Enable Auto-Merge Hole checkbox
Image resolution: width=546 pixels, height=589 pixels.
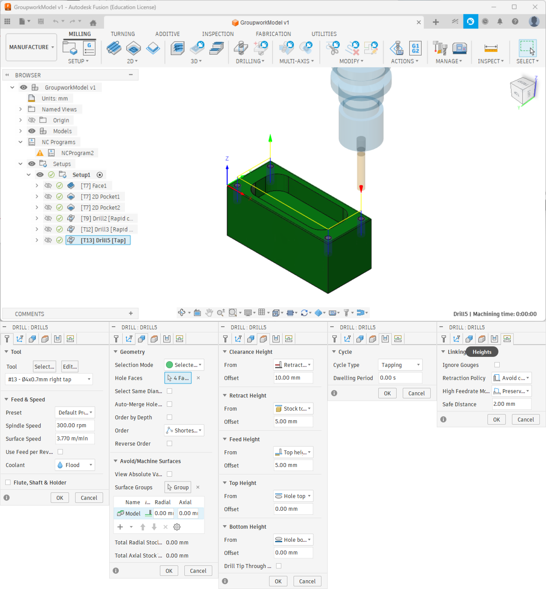tap(169, 404)
